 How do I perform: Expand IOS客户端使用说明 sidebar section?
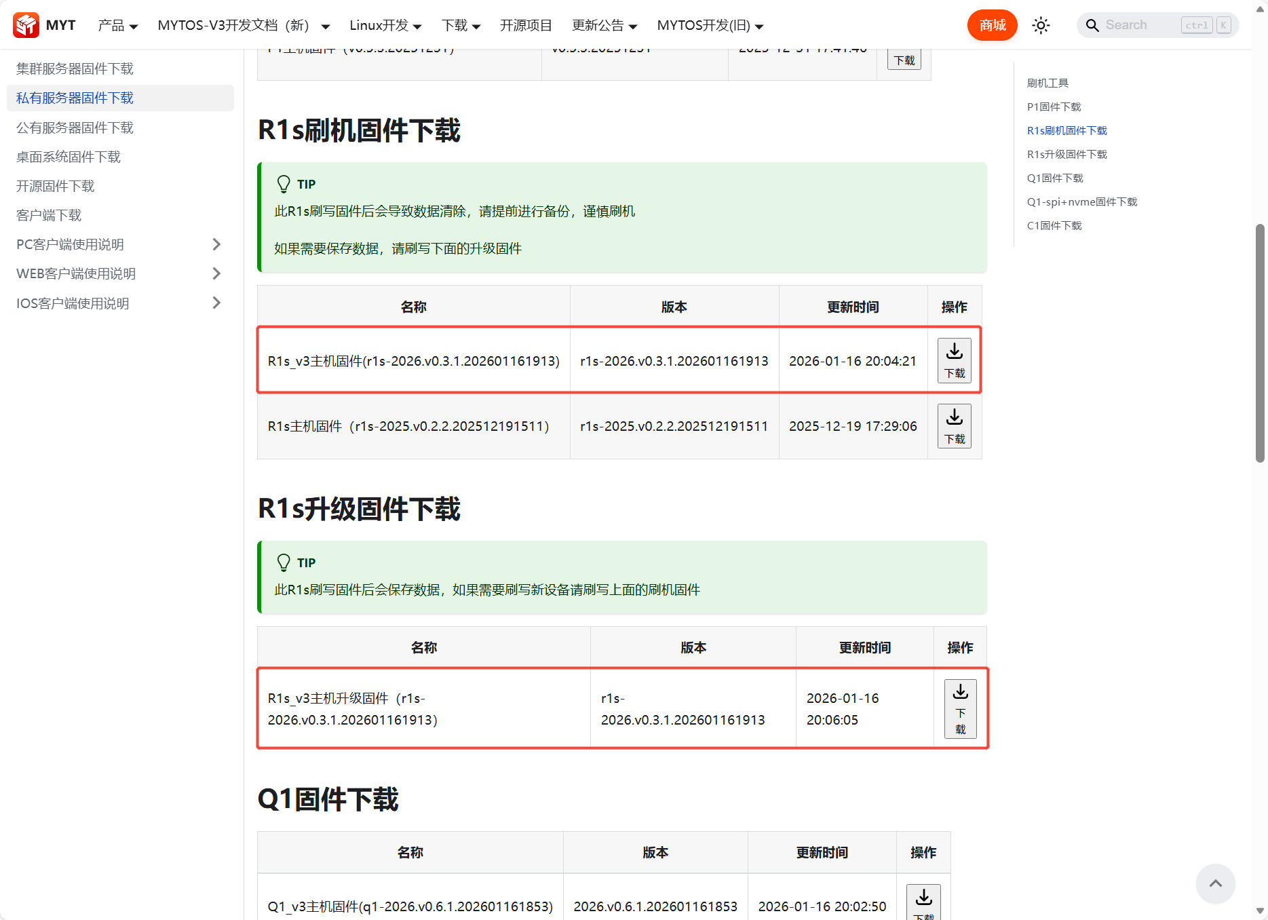click(x=216, y=303)
